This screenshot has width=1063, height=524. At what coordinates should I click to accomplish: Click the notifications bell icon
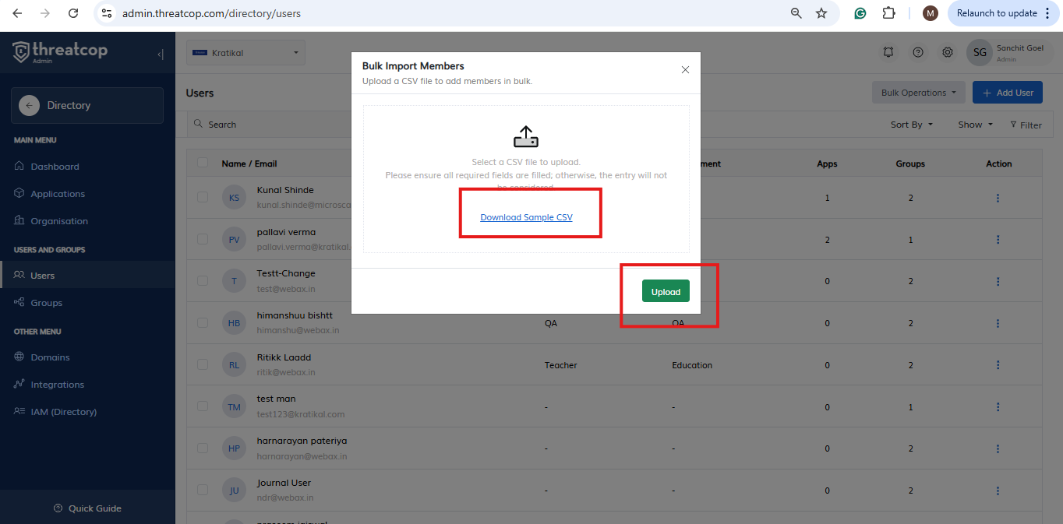click(x=888, y=52)
